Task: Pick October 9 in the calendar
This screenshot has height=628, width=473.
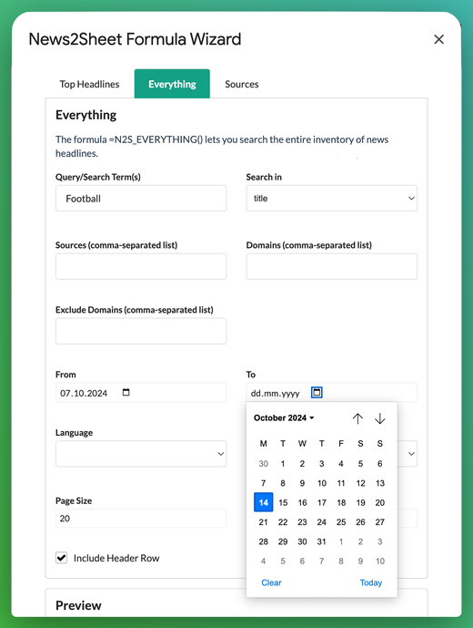Action: [x=302, y=483]
